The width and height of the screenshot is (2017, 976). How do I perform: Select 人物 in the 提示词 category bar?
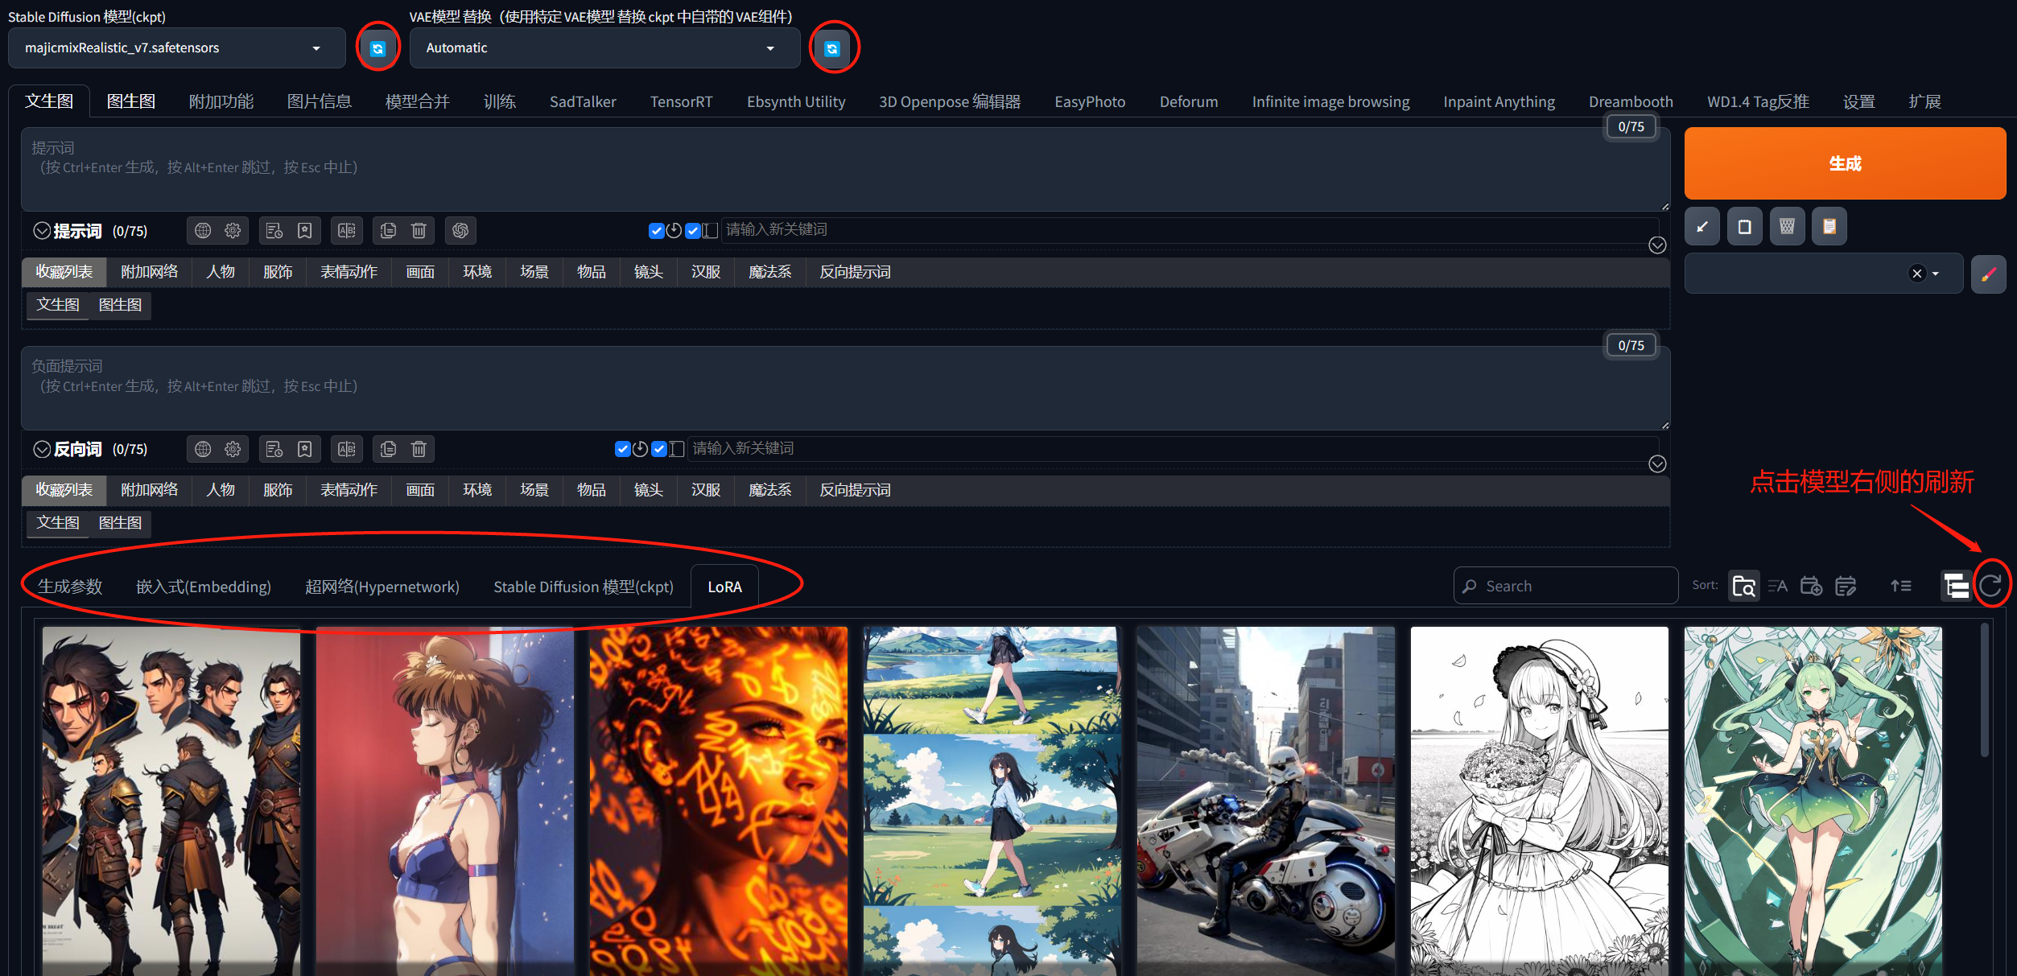(221, 272)
